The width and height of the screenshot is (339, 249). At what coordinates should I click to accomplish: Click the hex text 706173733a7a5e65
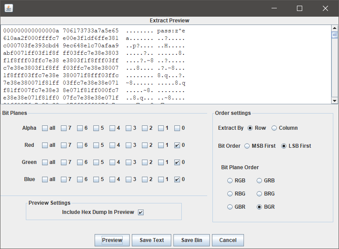[91, 31]
